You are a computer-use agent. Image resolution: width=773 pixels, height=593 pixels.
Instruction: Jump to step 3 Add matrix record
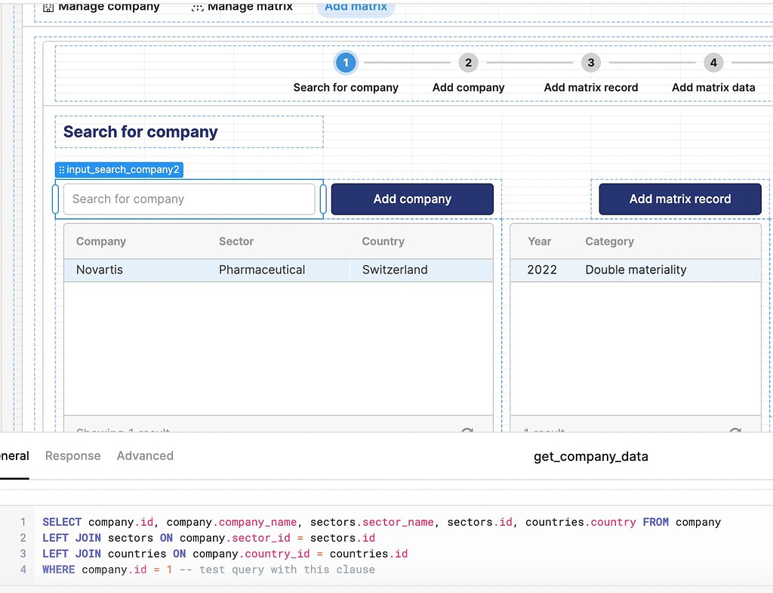click(590, 63)
